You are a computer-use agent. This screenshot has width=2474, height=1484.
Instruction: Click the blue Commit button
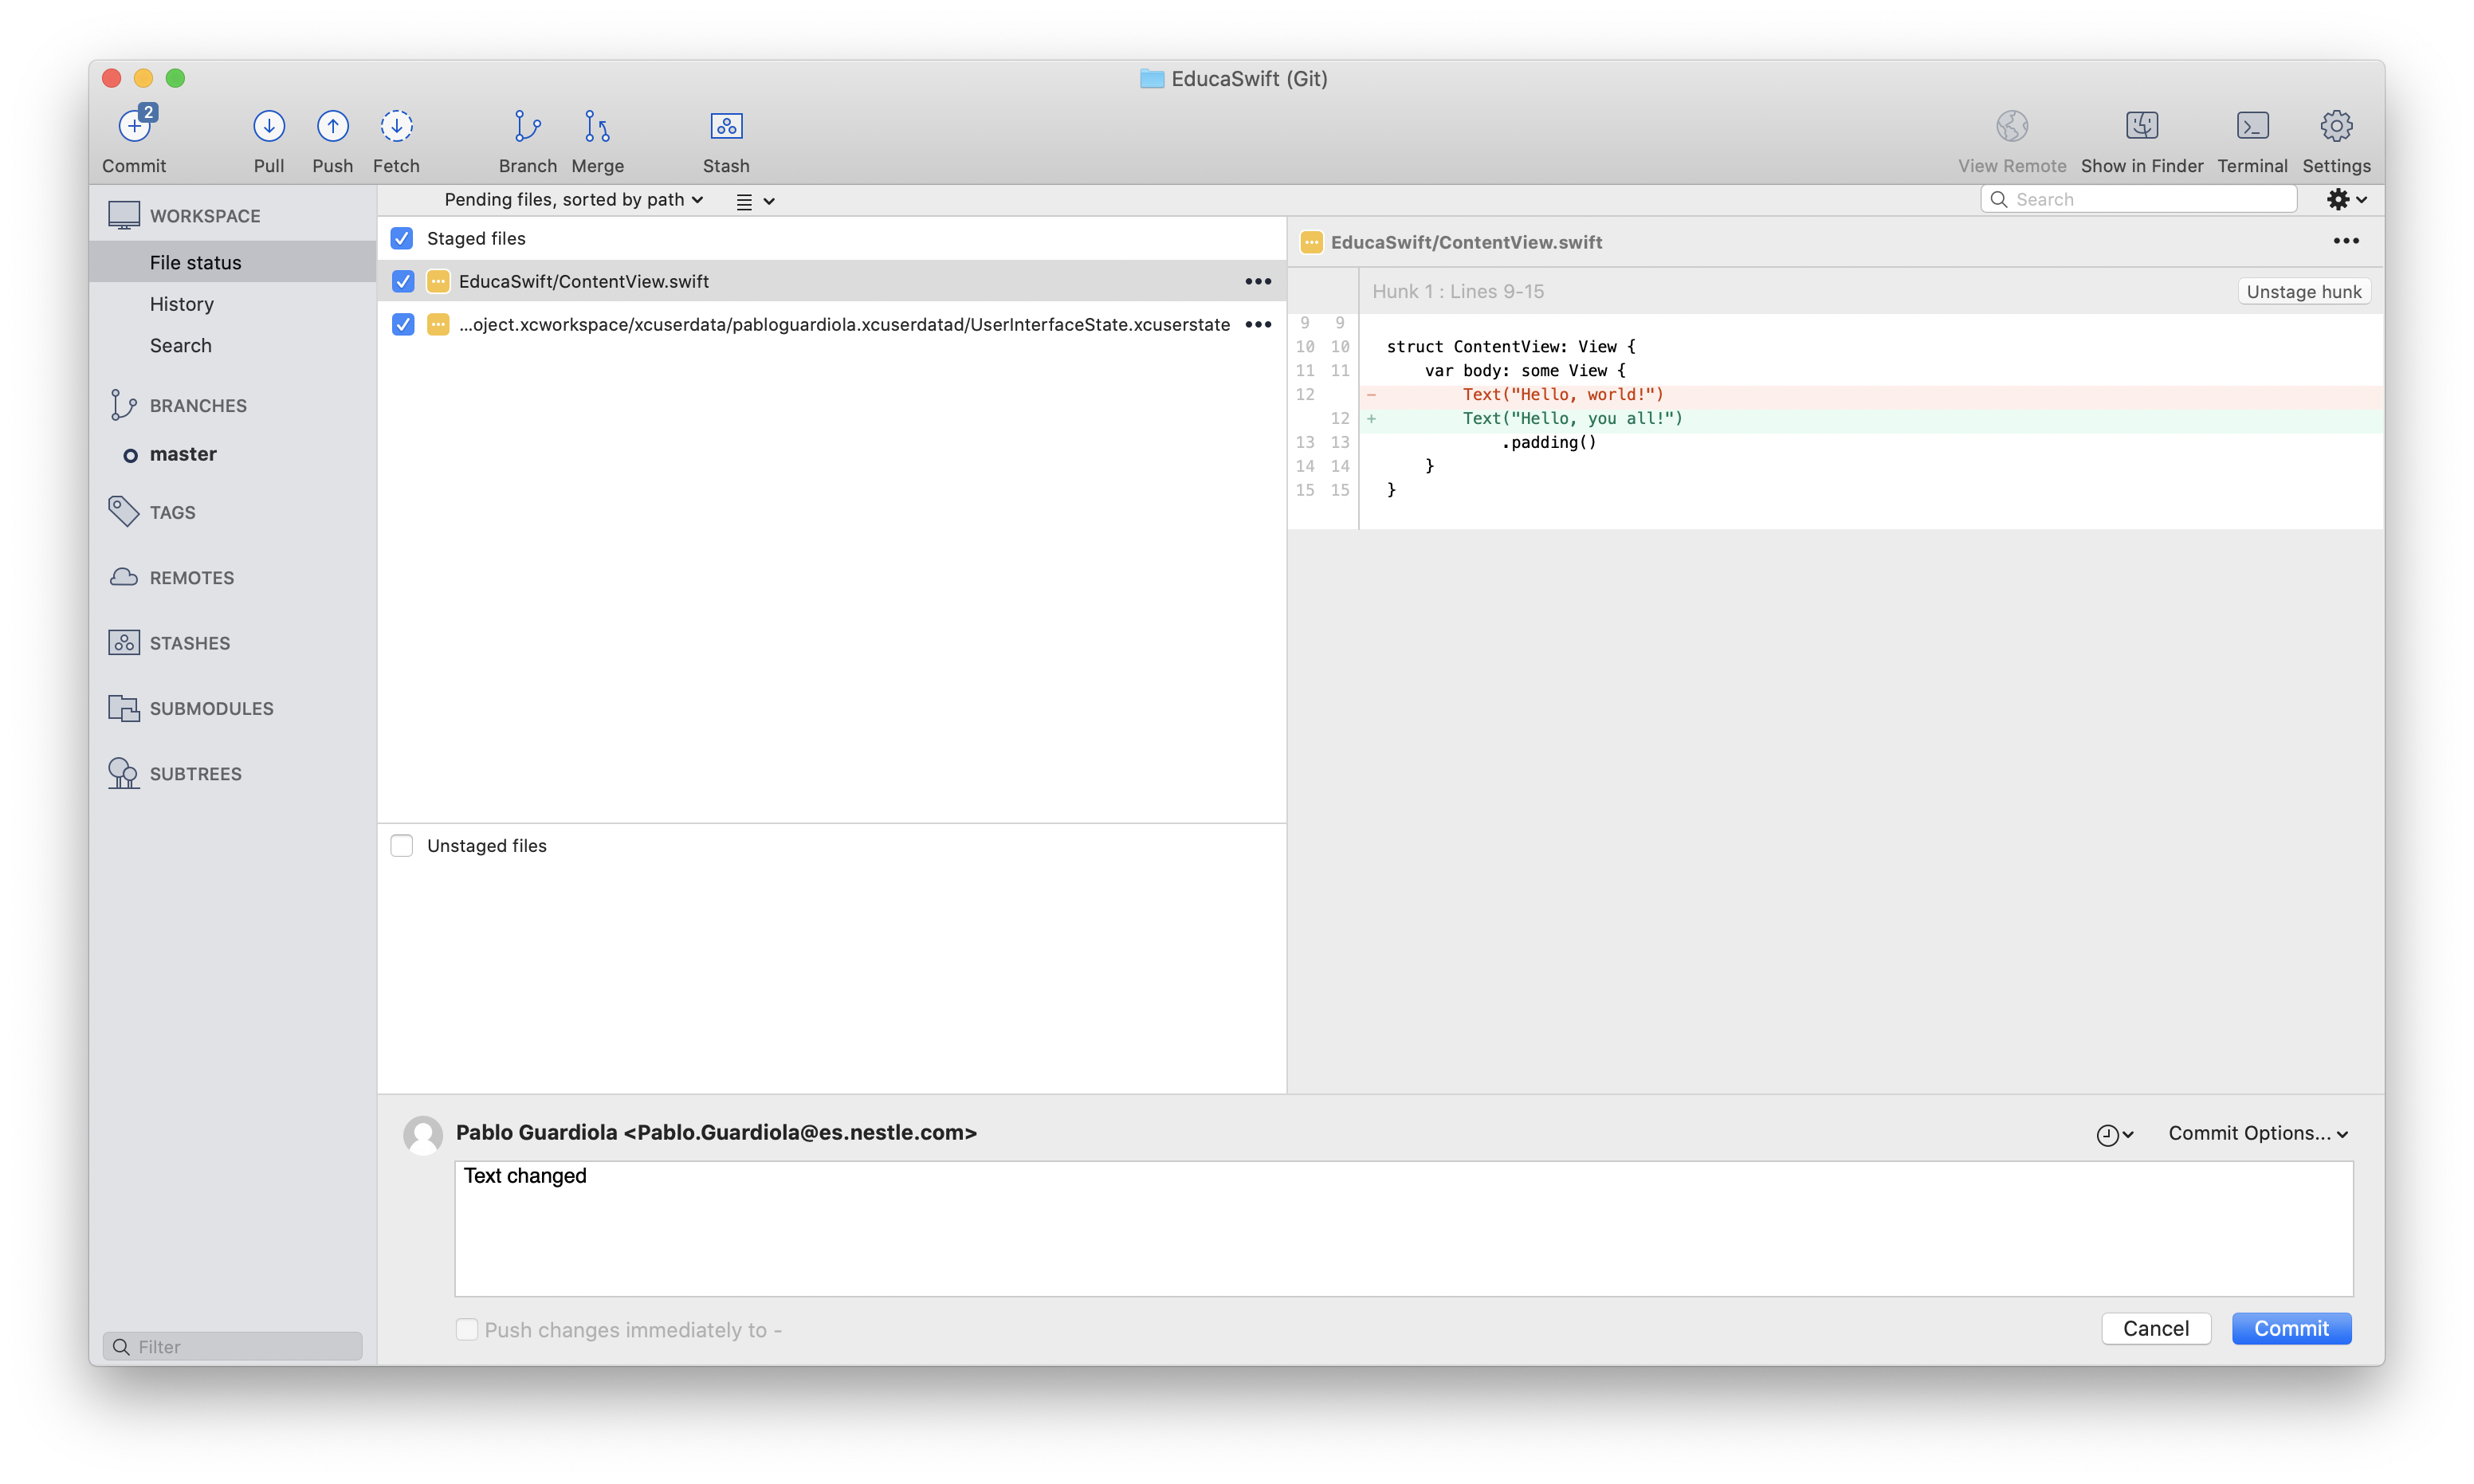[x=2290, y=1328]
